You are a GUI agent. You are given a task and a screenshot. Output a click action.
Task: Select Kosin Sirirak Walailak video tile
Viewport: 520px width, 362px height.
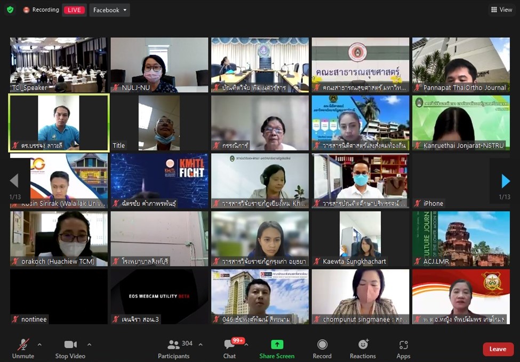[x=59, y=180]
